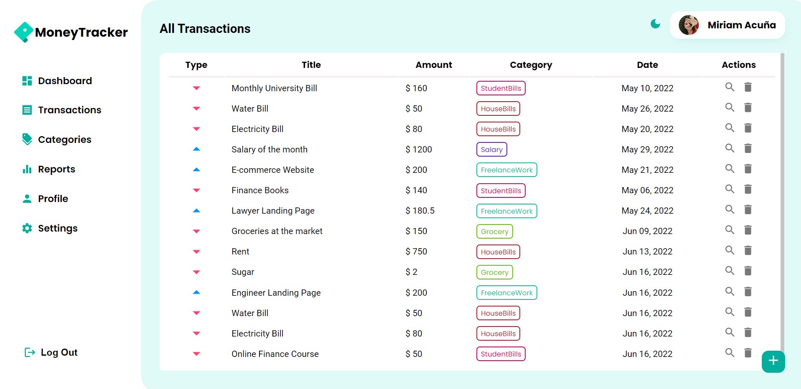Open the Profile page

click(x=45, y=199)
